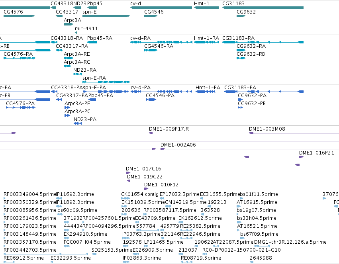Select the CG9632-PB coding sequence
339x264 pixels.
pyautogui.click(x=240, y=108)
